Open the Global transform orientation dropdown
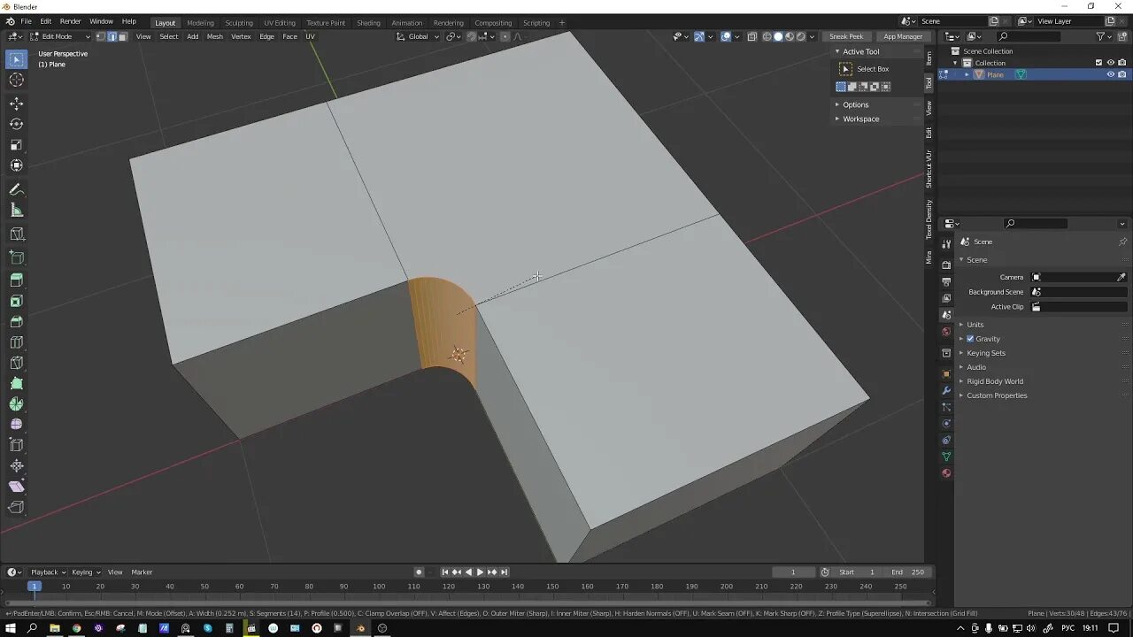1133x637 pixels. [x=417, y=36]
